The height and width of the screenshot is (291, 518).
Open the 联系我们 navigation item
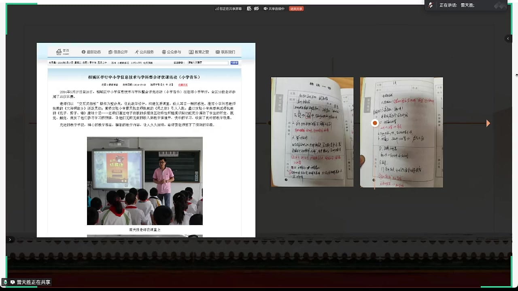coord(225,52)
